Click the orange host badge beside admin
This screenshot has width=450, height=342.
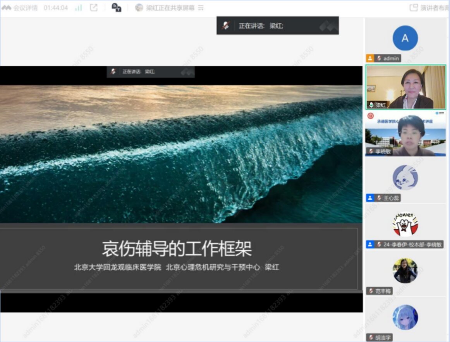click(x=370, y=58)
